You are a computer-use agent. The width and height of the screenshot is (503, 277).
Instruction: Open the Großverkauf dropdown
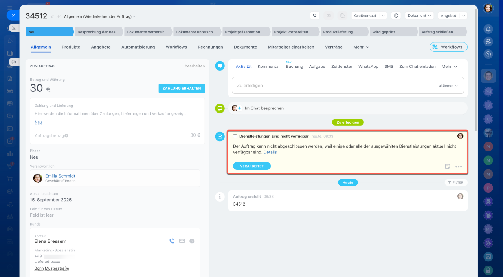369,16
